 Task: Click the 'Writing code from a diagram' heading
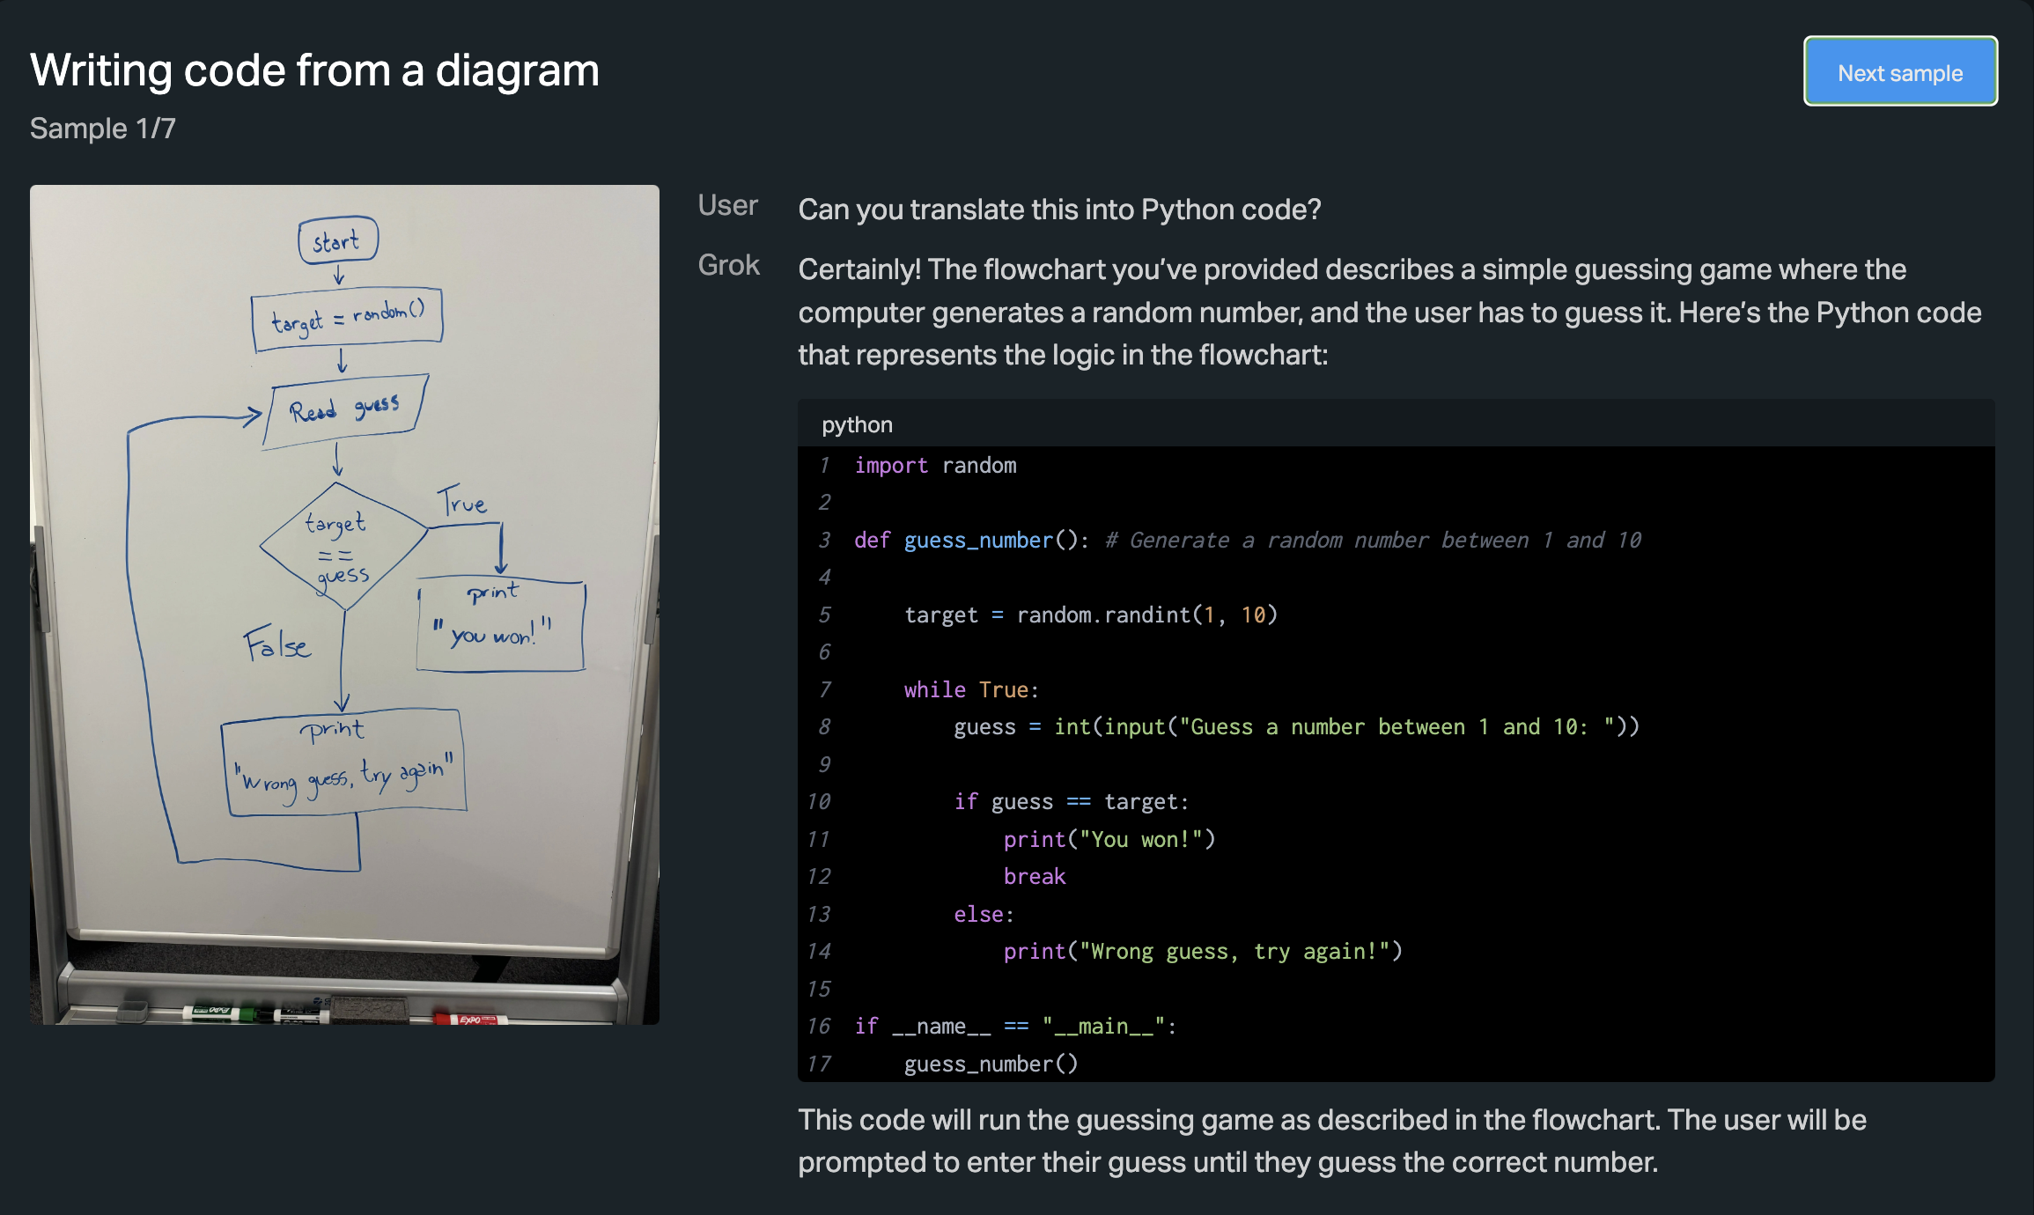314,70
